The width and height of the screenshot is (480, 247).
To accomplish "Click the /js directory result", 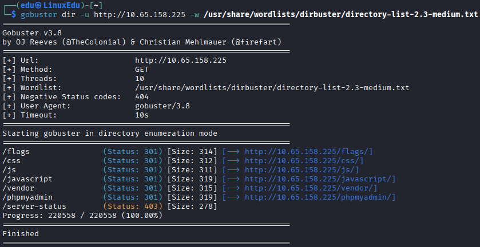I will 9,170.
